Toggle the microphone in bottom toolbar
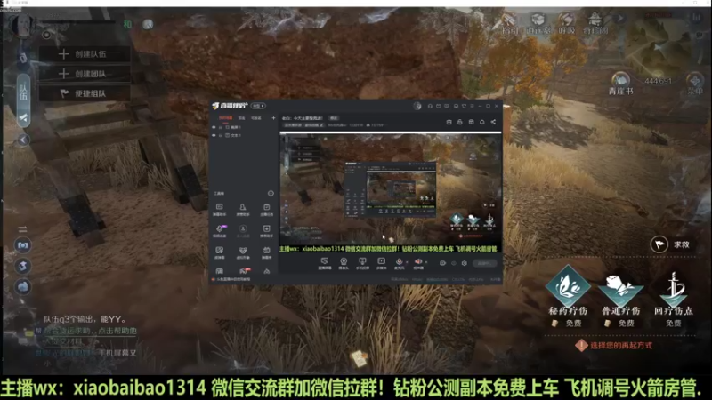The image size is (712, 400). point(399,263)
